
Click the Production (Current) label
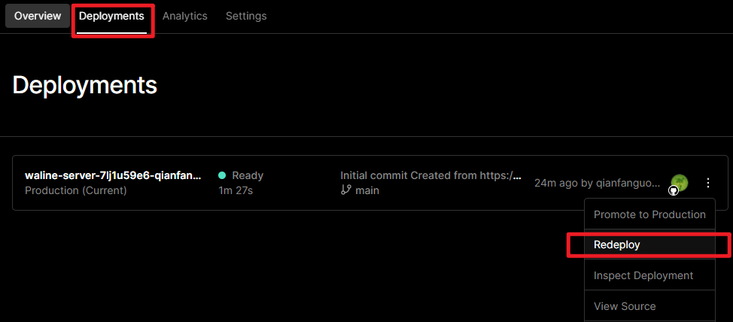pos(76,190)
